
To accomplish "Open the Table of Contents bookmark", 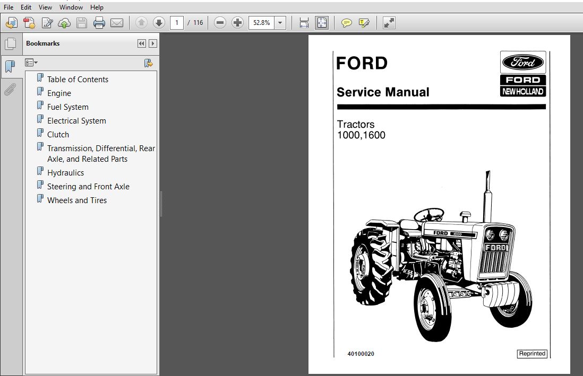I will 78,79.
